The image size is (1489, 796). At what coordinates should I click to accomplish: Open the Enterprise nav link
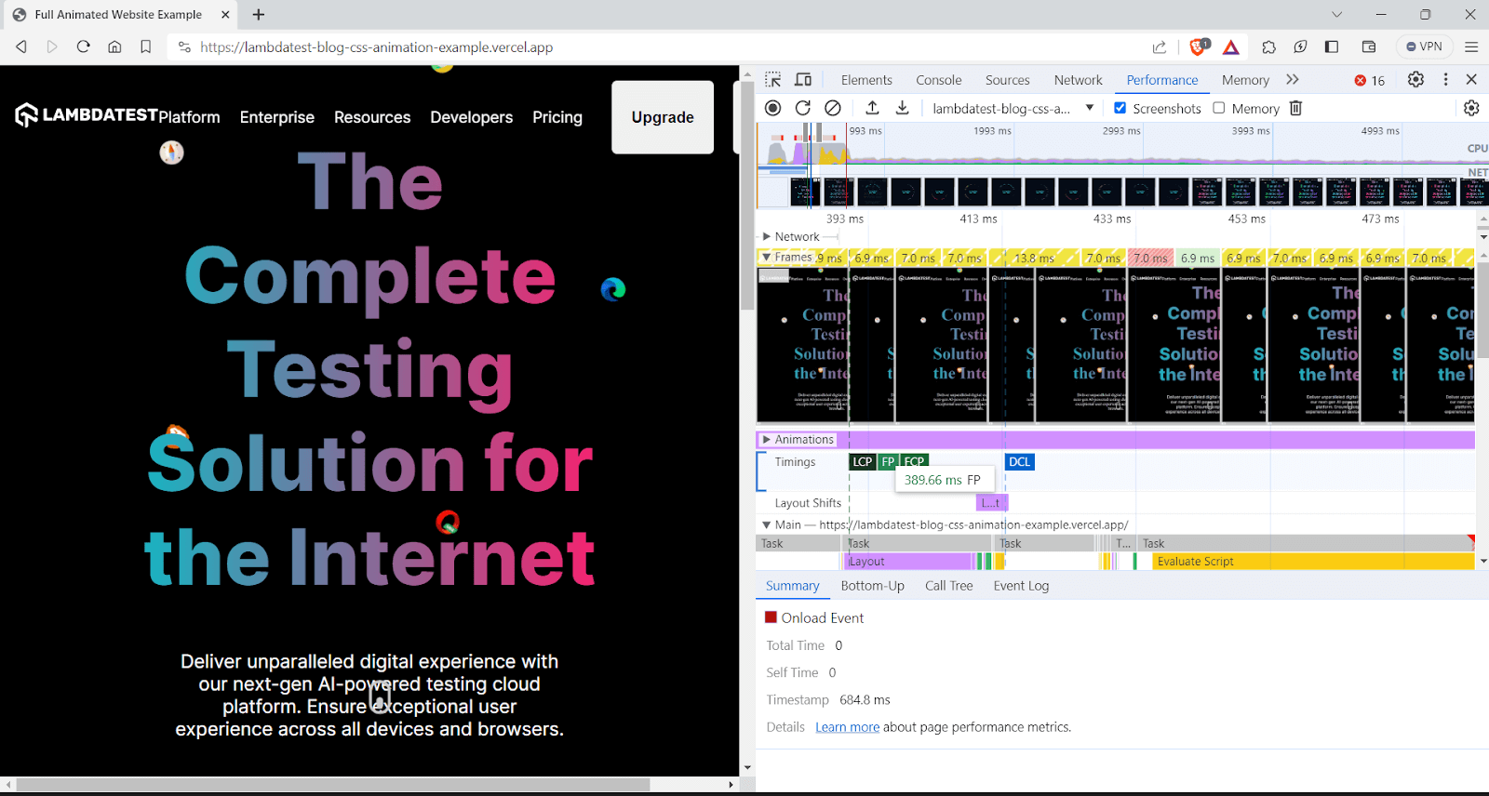click(277, 117)
